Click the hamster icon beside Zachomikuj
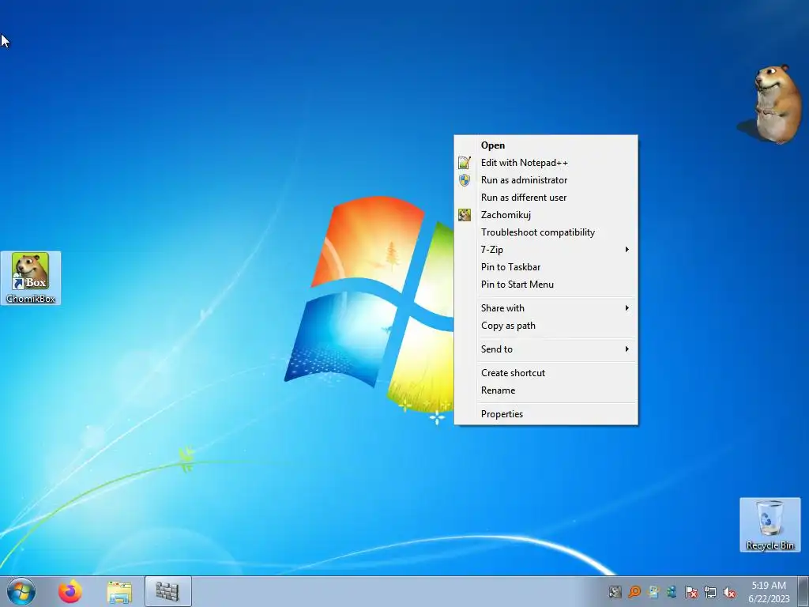 coord(465,215)
